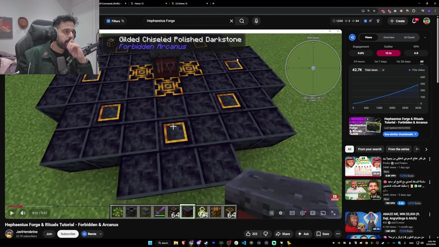Open the YouTube account avatar menu

pos(427,21)
